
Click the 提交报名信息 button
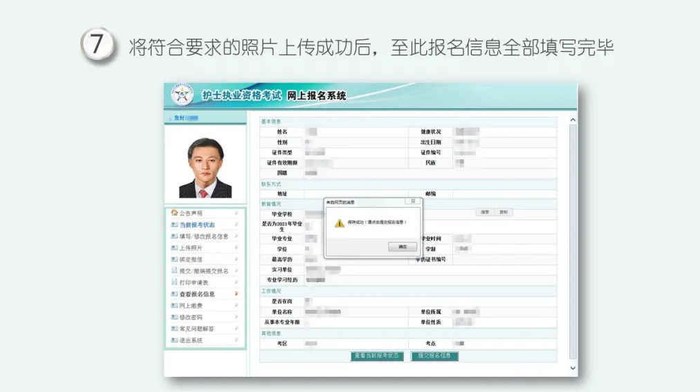click(434, 356)
